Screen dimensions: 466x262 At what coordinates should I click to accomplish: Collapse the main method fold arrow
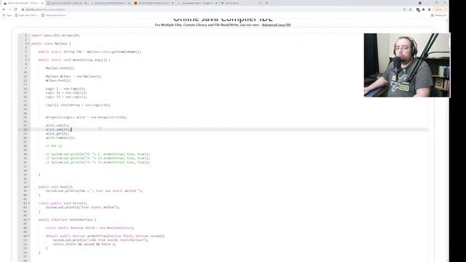coord(29,60)
